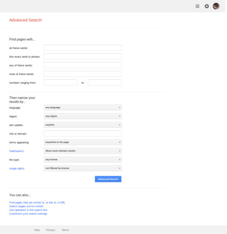
Task: Open the Privacy footer link
Action: (50, 230)
